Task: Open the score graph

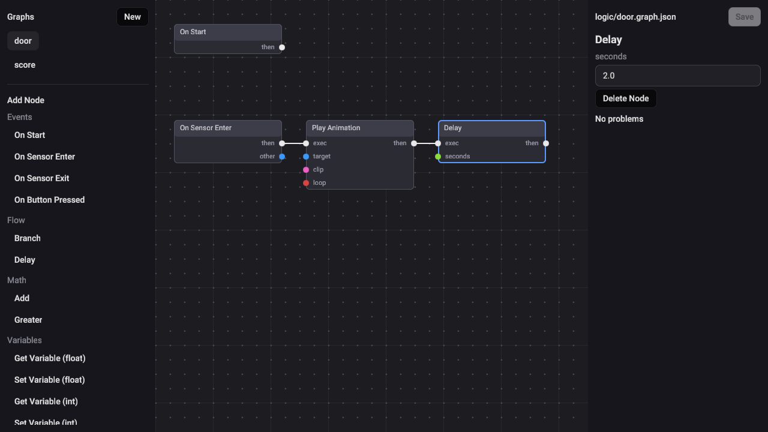Action: click(x=25, y=65)
